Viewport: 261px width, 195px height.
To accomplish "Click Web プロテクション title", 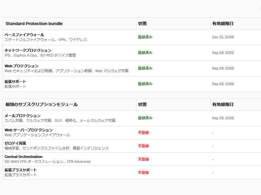I will (22, 66).
